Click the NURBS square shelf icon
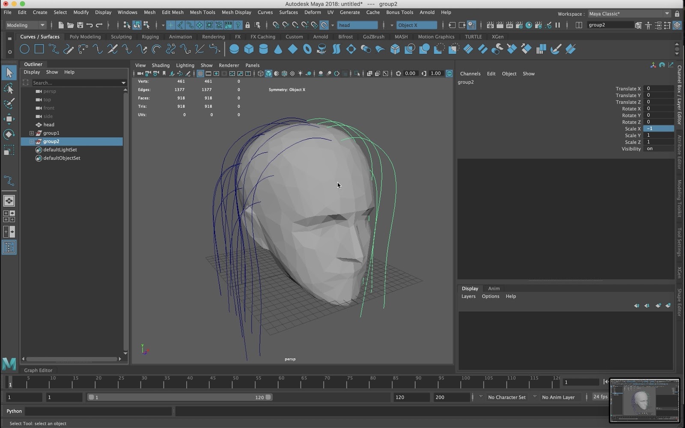This screenshot has height=428, width=685. click(39, 49)
